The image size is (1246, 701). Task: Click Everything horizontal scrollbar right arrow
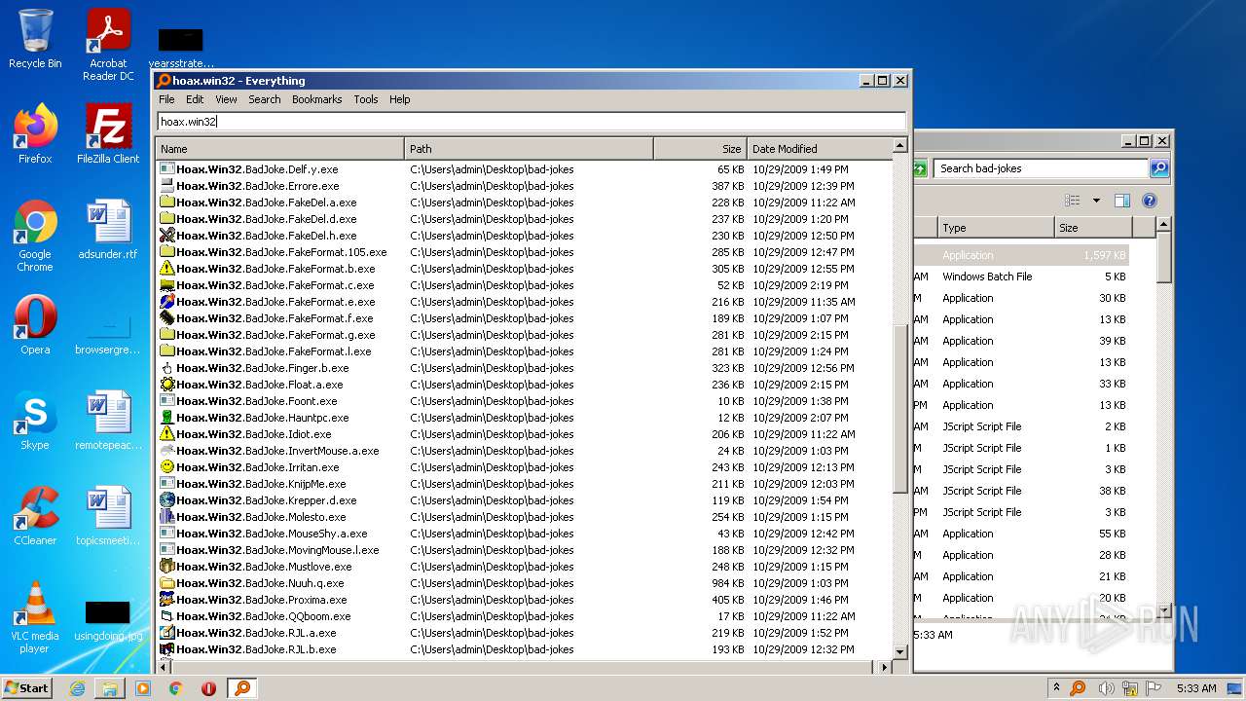[884, 667]
